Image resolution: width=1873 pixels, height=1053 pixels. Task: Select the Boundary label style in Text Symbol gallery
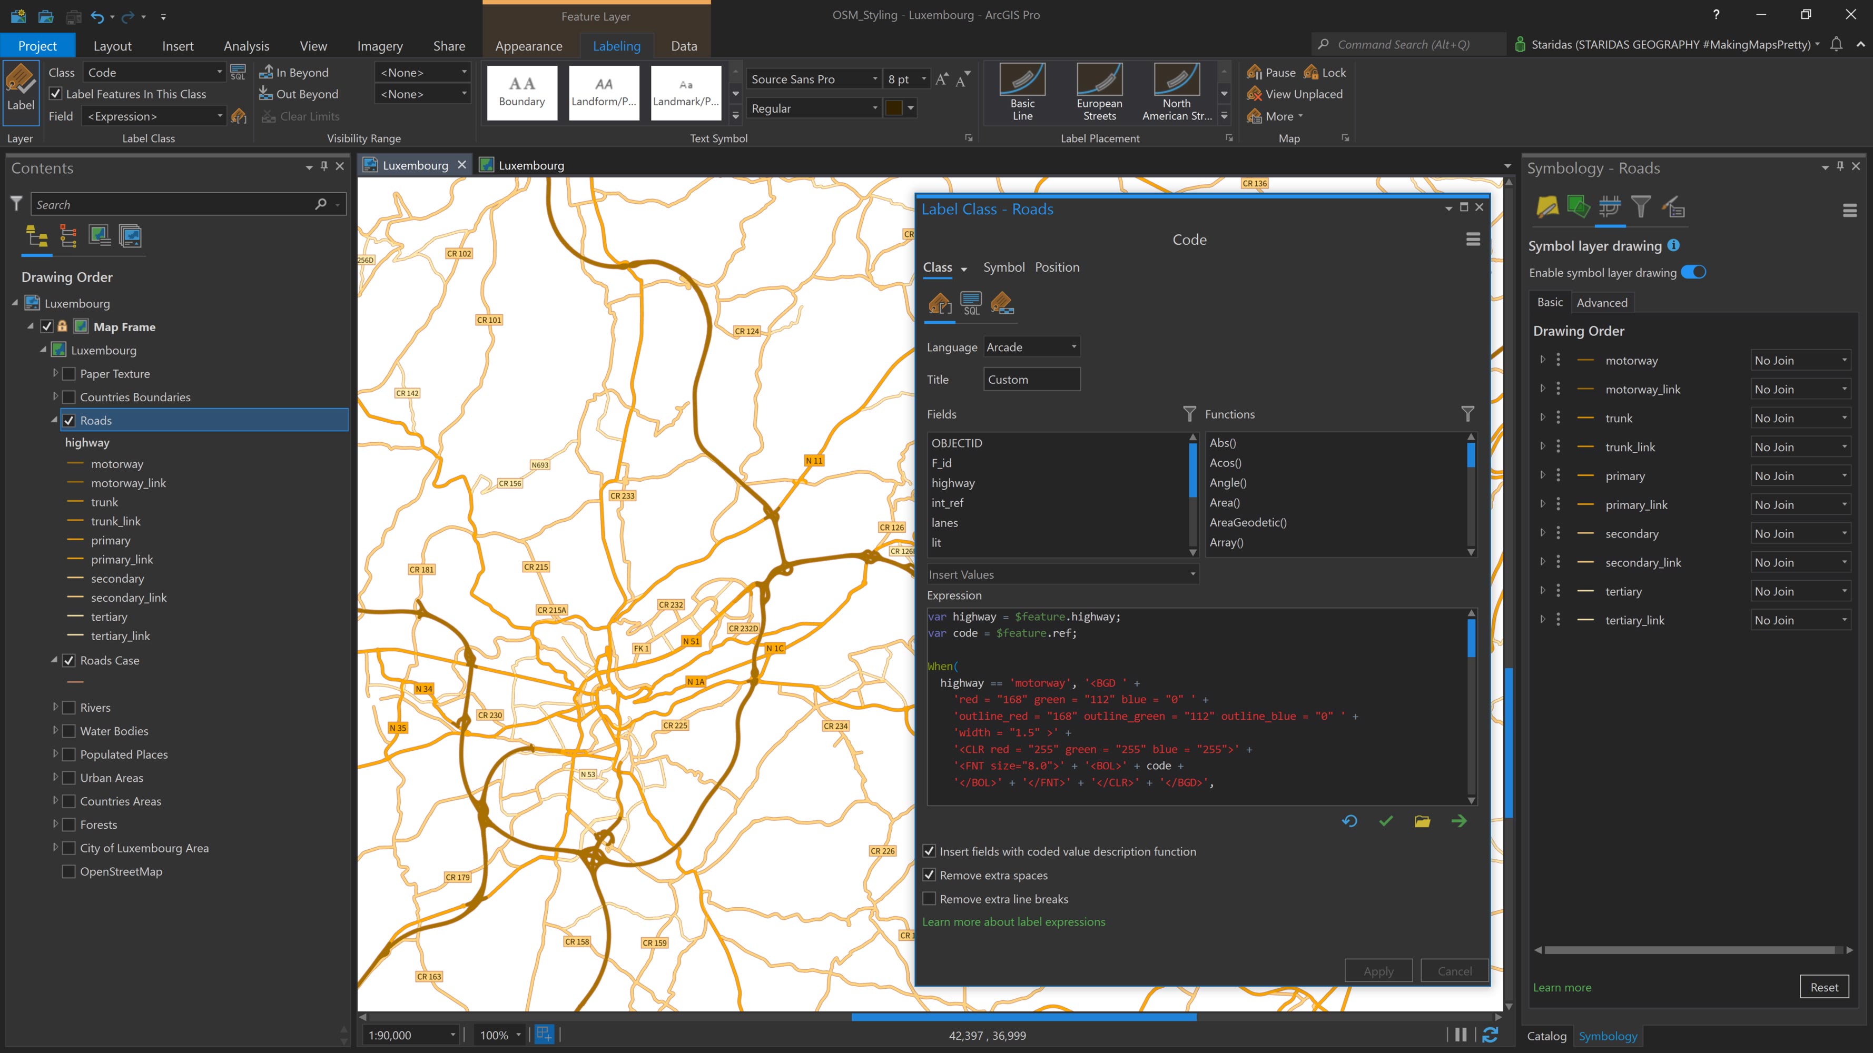[521, 92]
